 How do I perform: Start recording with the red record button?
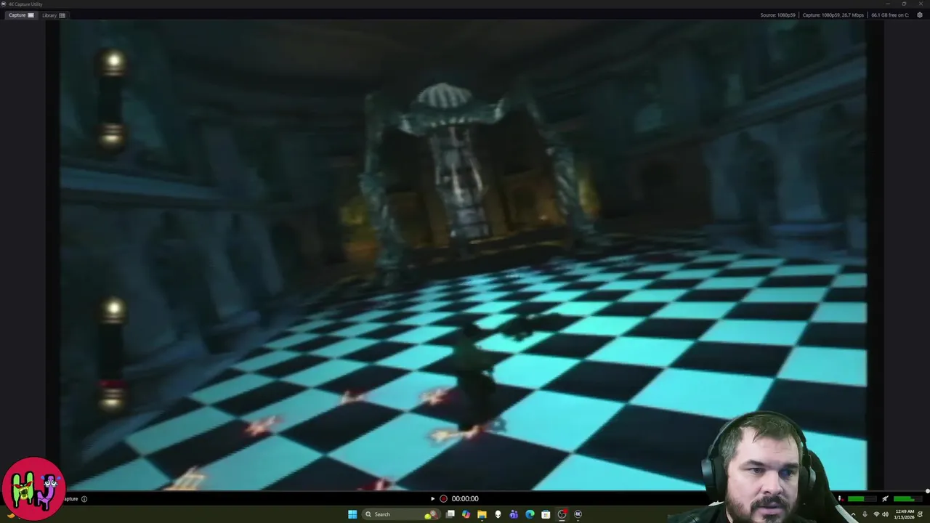[443, 498]
